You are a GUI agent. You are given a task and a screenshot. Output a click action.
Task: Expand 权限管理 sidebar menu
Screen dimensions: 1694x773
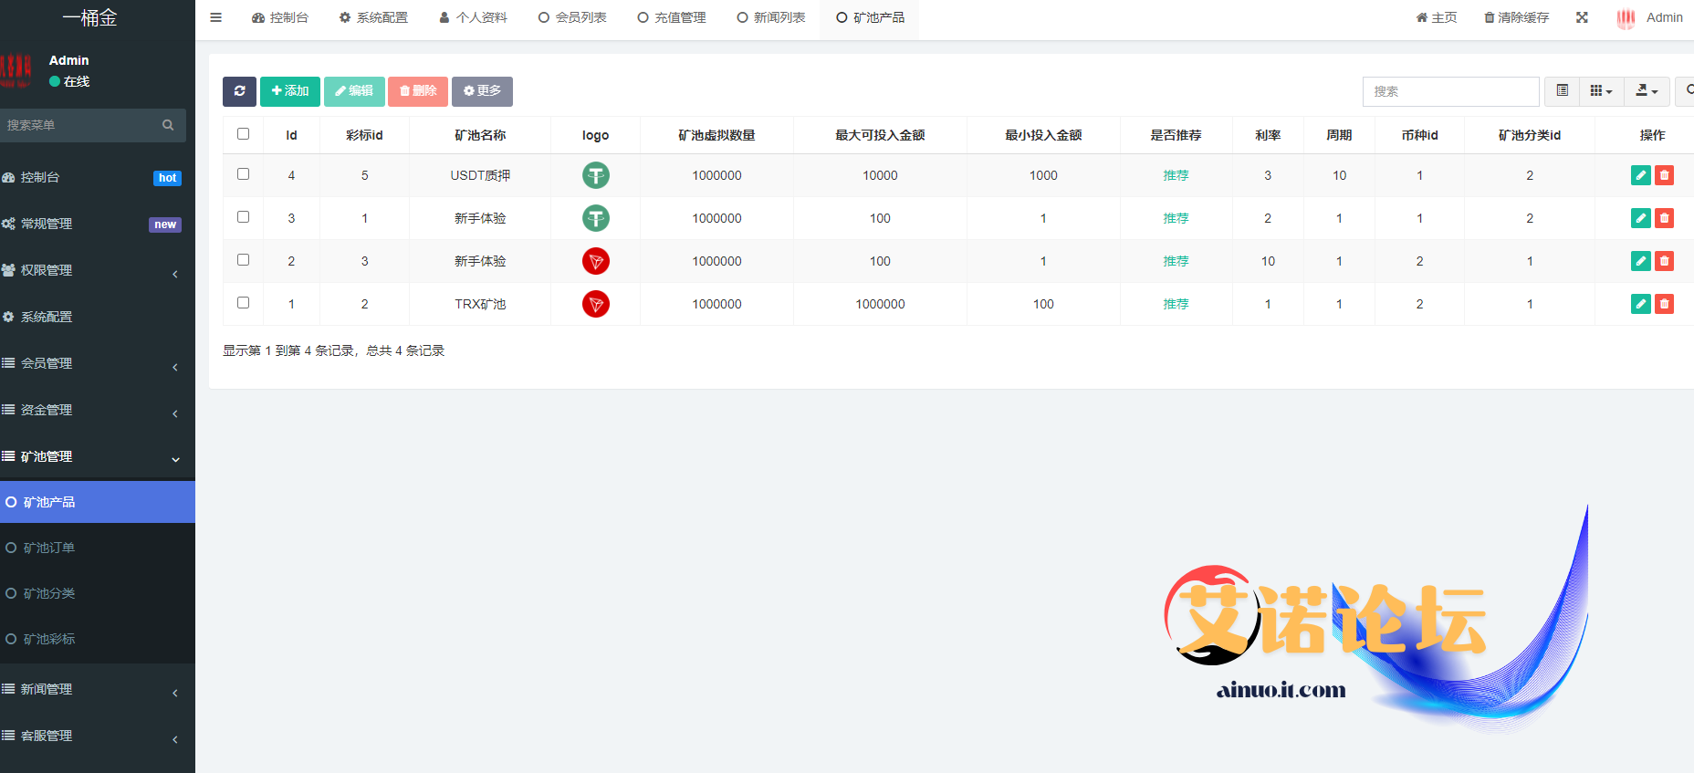98,270
